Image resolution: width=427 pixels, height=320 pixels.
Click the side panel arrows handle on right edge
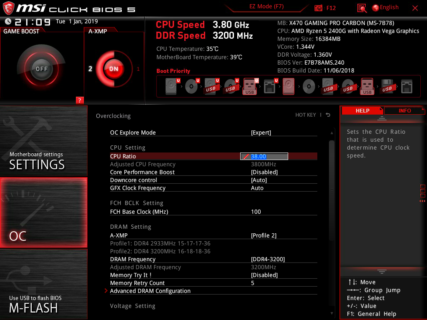tap(422, 193)
